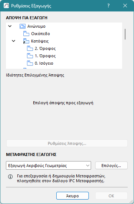Viewport: 134px width, 204px height.
Task: Click the OK button
Action: point(111,195)
